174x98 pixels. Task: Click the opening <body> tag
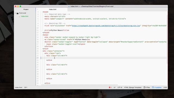45,35
